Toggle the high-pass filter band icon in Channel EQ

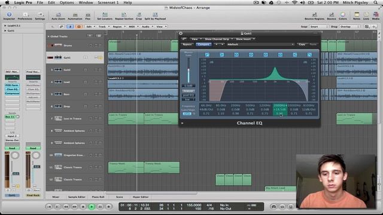click(207, 54)
